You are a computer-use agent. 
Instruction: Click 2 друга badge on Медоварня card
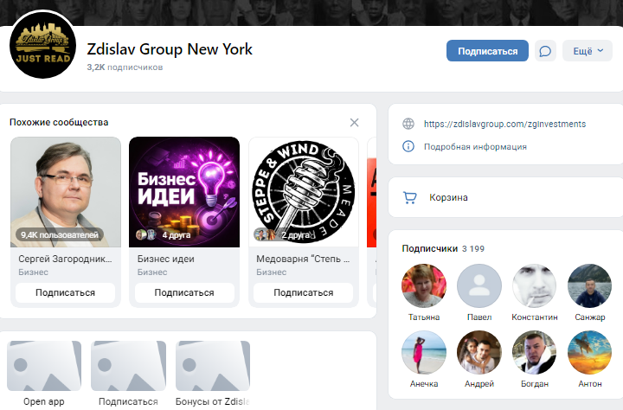[282, 234]
